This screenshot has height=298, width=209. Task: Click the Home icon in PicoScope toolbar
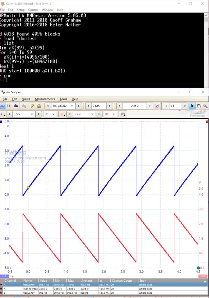[39, 106]
